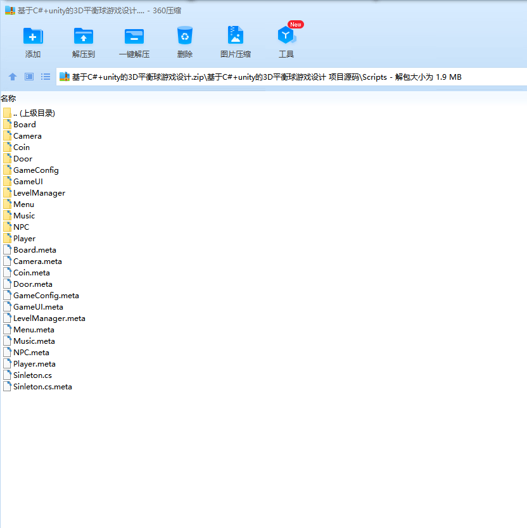
Task: Select the Menu folder
Action: [x=18, y=204]
